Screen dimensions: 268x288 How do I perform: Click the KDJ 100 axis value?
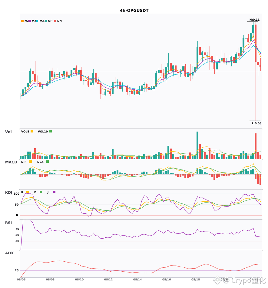pos(16,194)
